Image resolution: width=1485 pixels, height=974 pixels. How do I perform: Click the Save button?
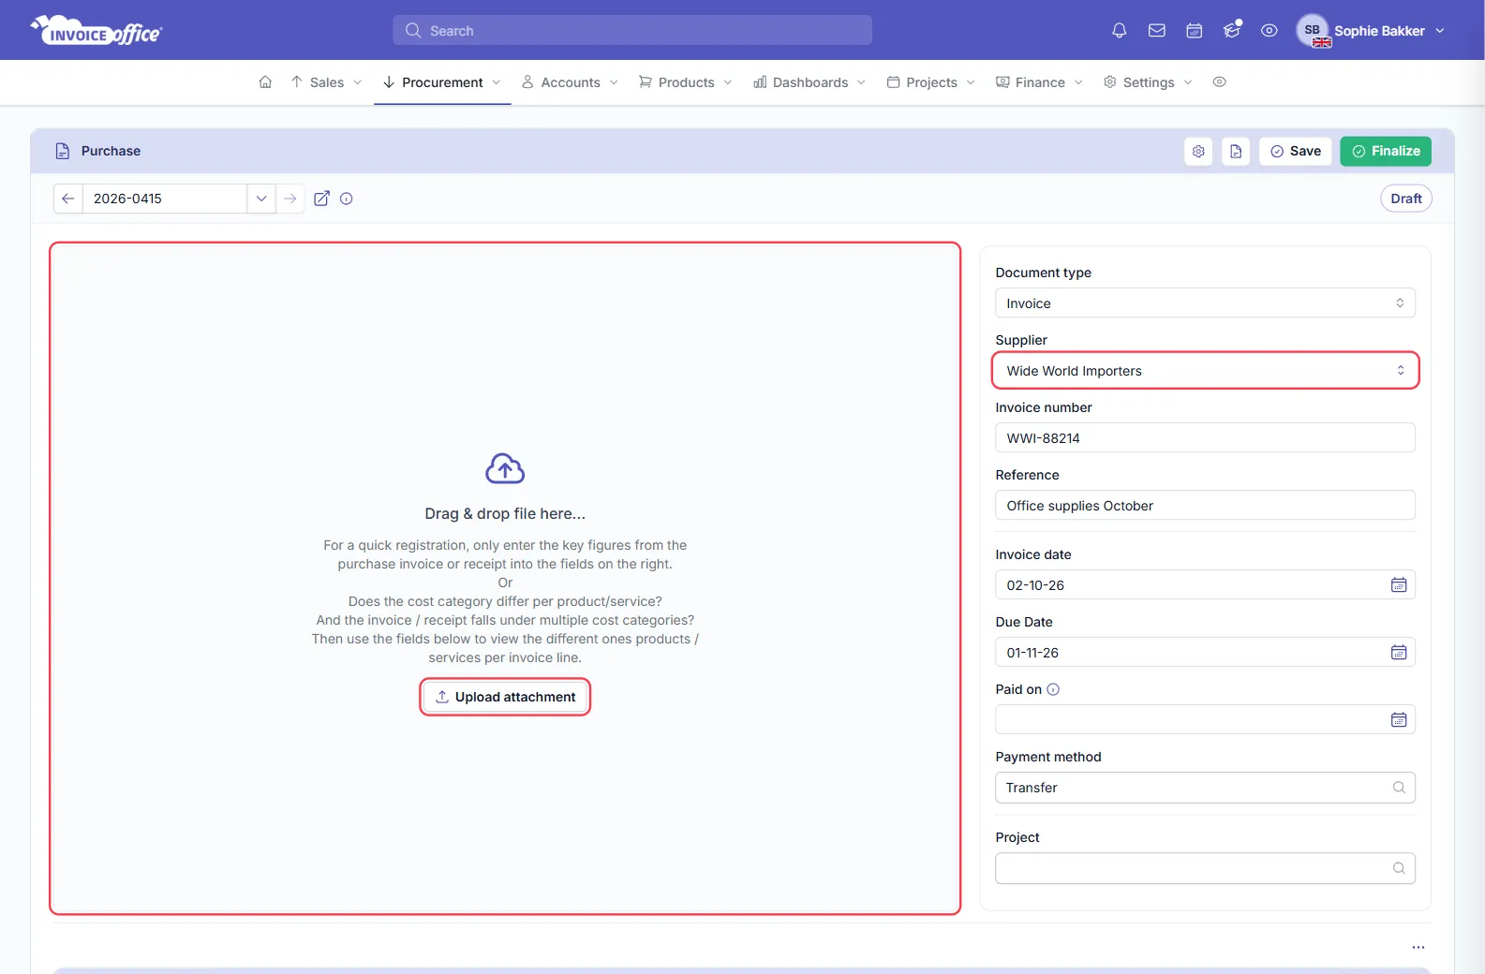click(x=1296, y=151)
